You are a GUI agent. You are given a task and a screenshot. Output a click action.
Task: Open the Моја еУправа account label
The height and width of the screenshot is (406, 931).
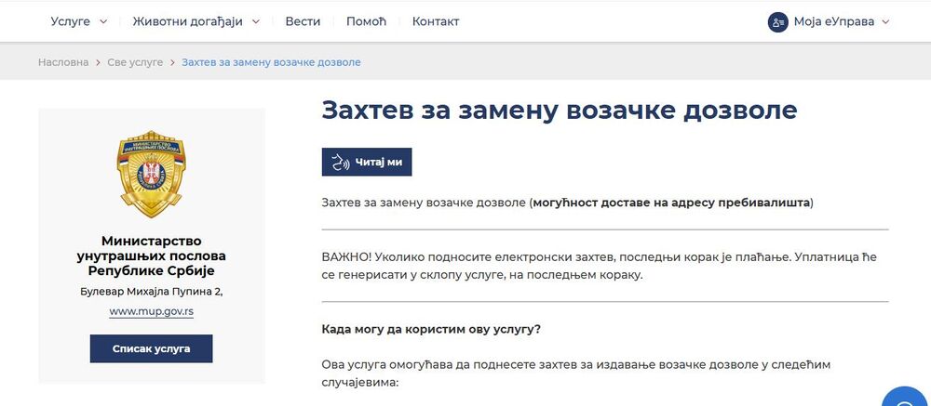click(x=833, y=22)
